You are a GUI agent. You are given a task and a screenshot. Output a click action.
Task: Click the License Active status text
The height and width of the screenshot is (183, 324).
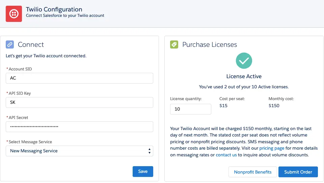[244, 77]
